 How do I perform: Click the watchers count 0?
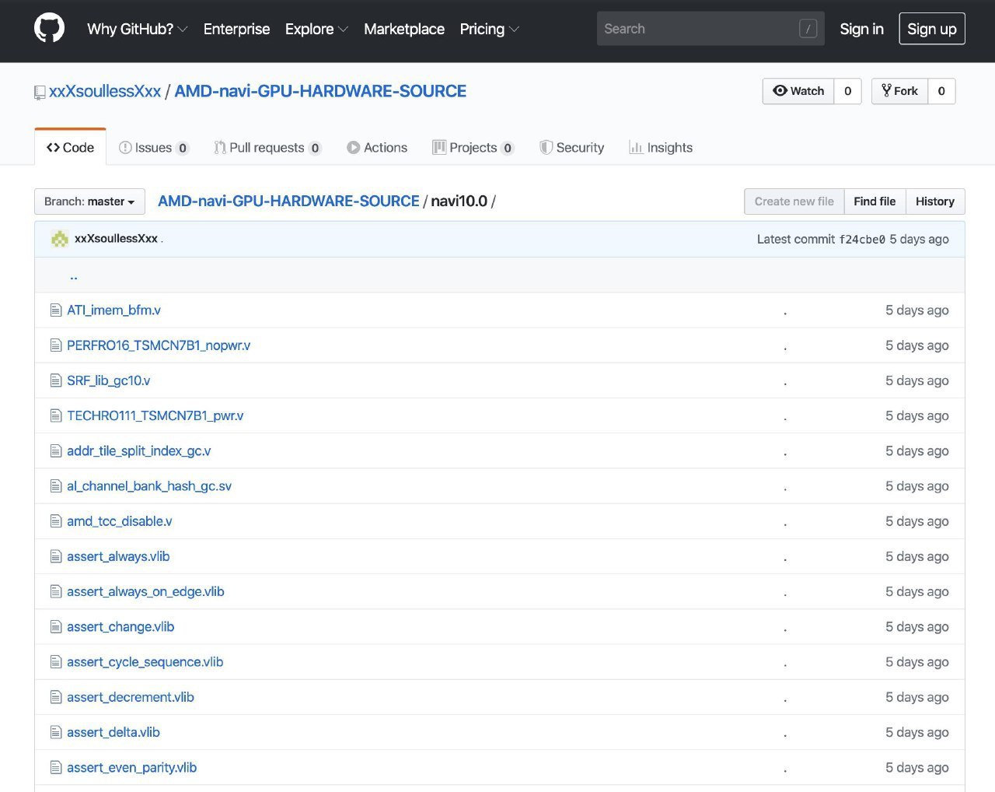coord(848,91)
